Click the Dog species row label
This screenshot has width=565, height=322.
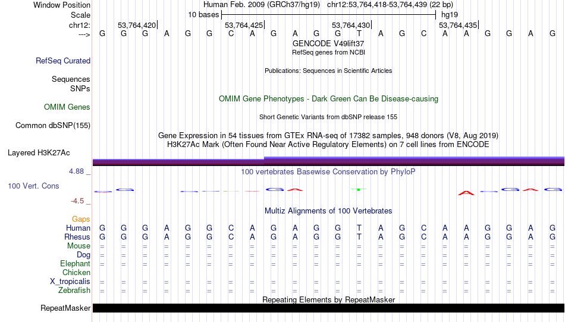tap(83, 255)
